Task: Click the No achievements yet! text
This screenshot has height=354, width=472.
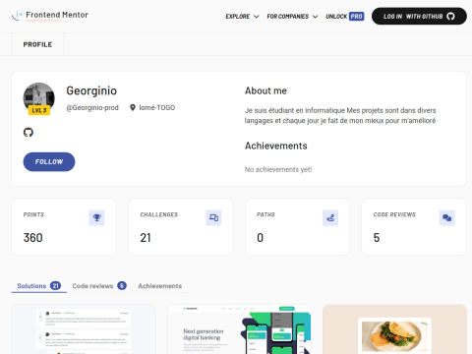Action: click(x=278, y=169)
